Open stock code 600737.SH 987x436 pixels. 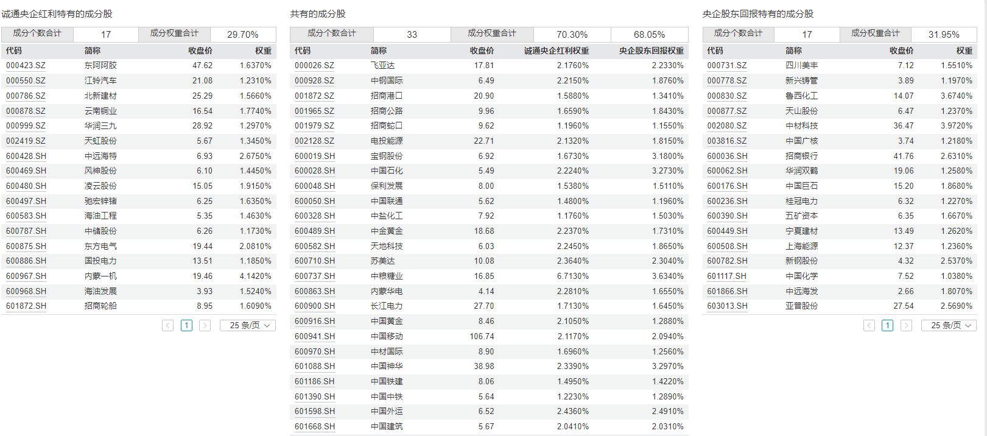315,276
